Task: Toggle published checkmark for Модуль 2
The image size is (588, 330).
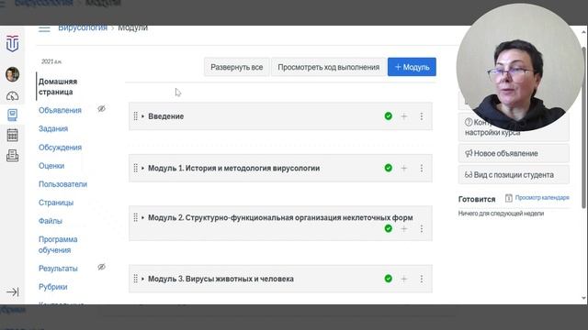Action: [x=389, y=228]
